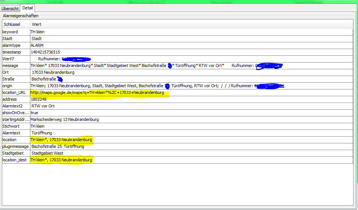Select the Markscheiderweg 13 Neubrandenburg value
The height and width of the screenshot is (210, 358).
click(64, 119)
